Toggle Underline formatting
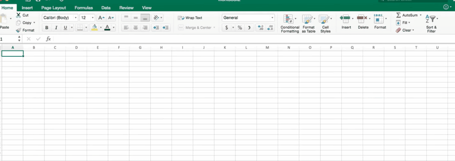This screenshot has height=161, width=455. point(65,28)
